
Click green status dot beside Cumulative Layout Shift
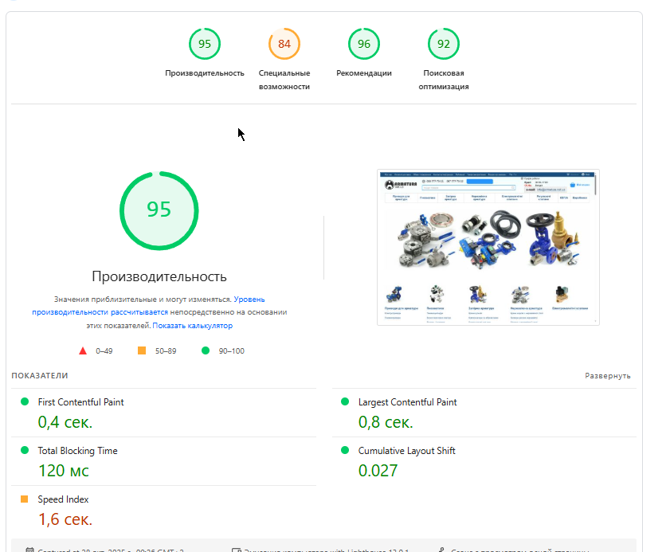(345, 450)
